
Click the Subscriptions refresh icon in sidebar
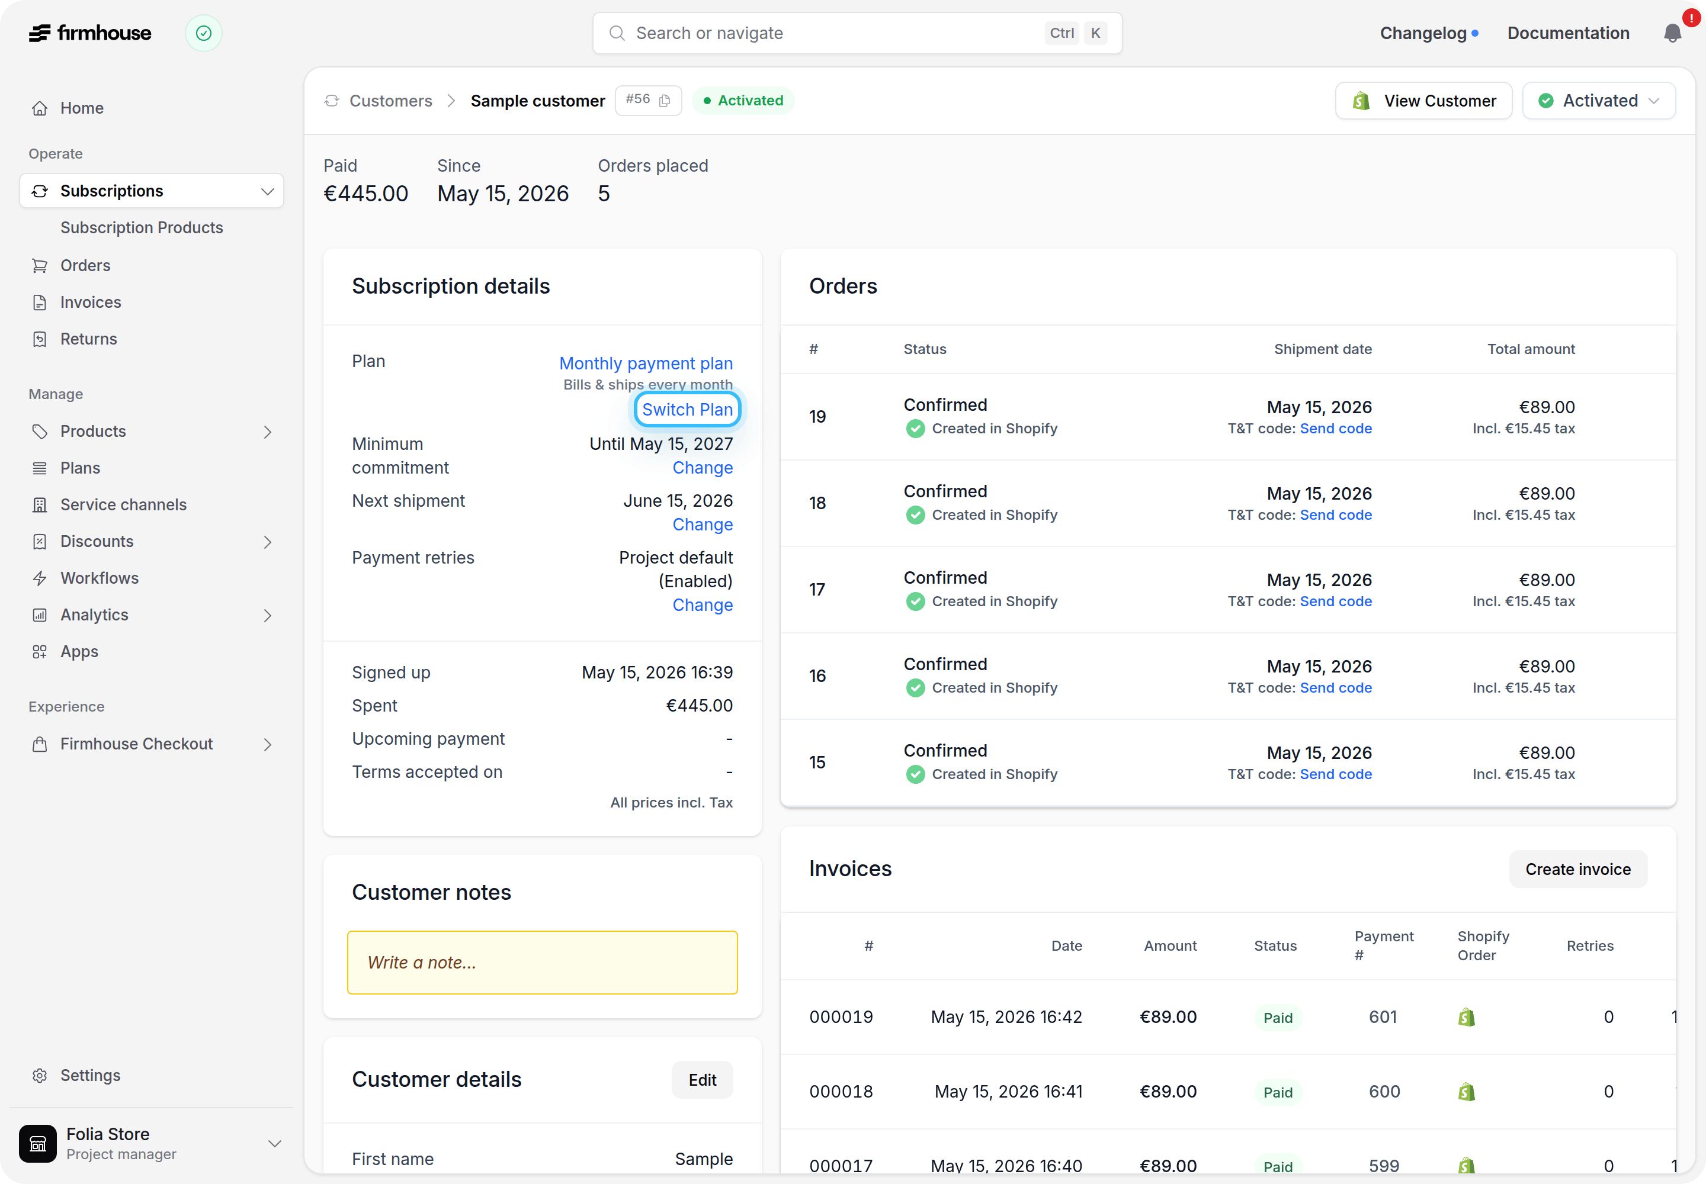40,191
